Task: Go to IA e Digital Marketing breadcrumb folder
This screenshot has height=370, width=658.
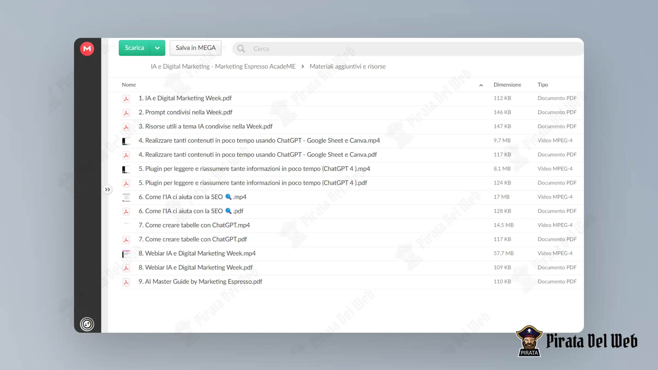Action: (223, 66)
